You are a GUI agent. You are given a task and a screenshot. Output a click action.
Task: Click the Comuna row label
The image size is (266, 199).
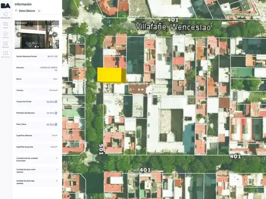[x=20, y=90]
